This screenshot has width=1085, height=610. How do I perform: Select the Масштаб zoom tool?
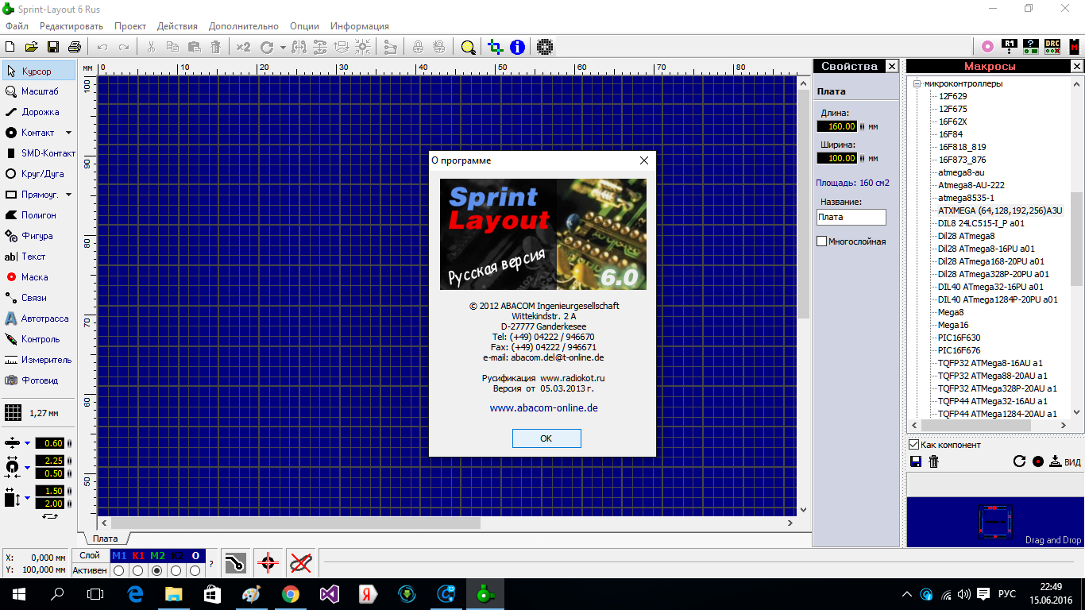[x=38, y=91]
